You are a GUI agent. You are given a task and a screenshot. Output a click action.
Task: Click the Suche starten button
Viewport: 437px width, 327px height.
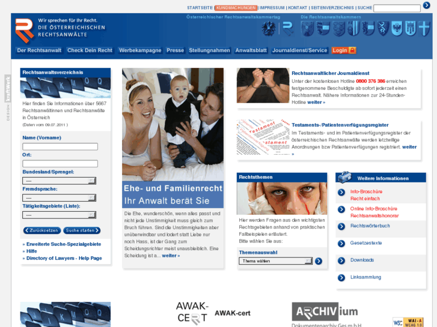tap(82, 230)
